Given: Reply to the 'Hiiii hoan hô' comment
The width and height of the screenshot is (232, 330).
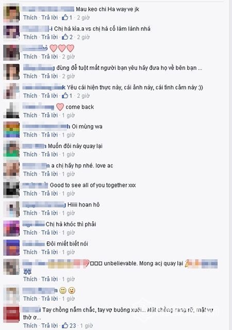Looking at the screenshot, I should click(x=49, y=213).
